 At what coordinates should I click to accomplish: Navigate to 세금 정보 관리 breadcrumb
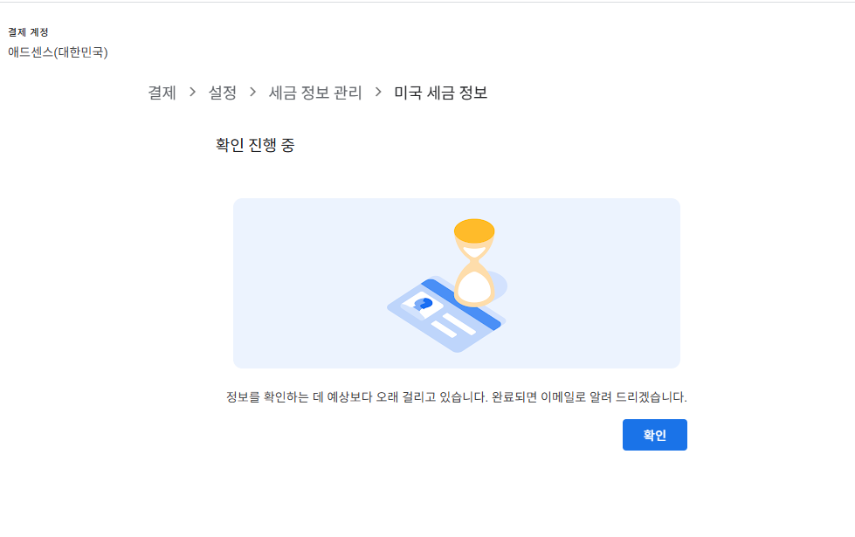point(315,93)
